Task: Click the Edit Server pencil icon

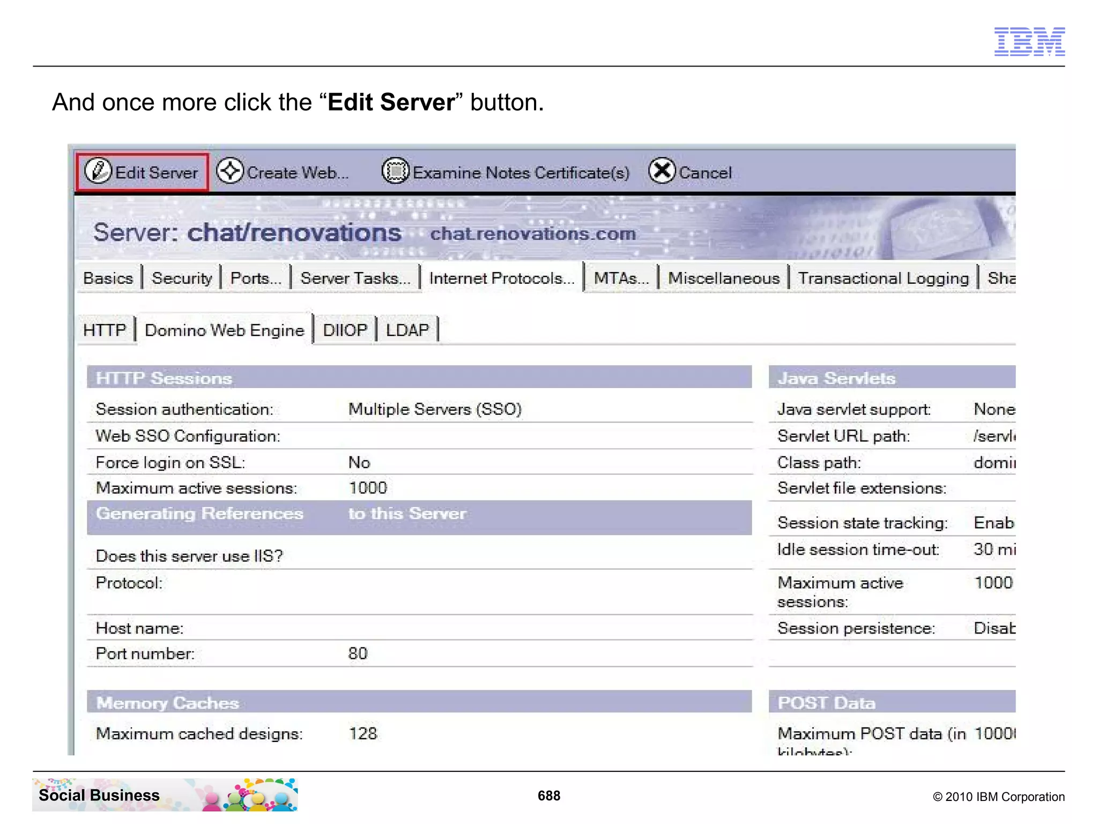Action: (98, 172)
